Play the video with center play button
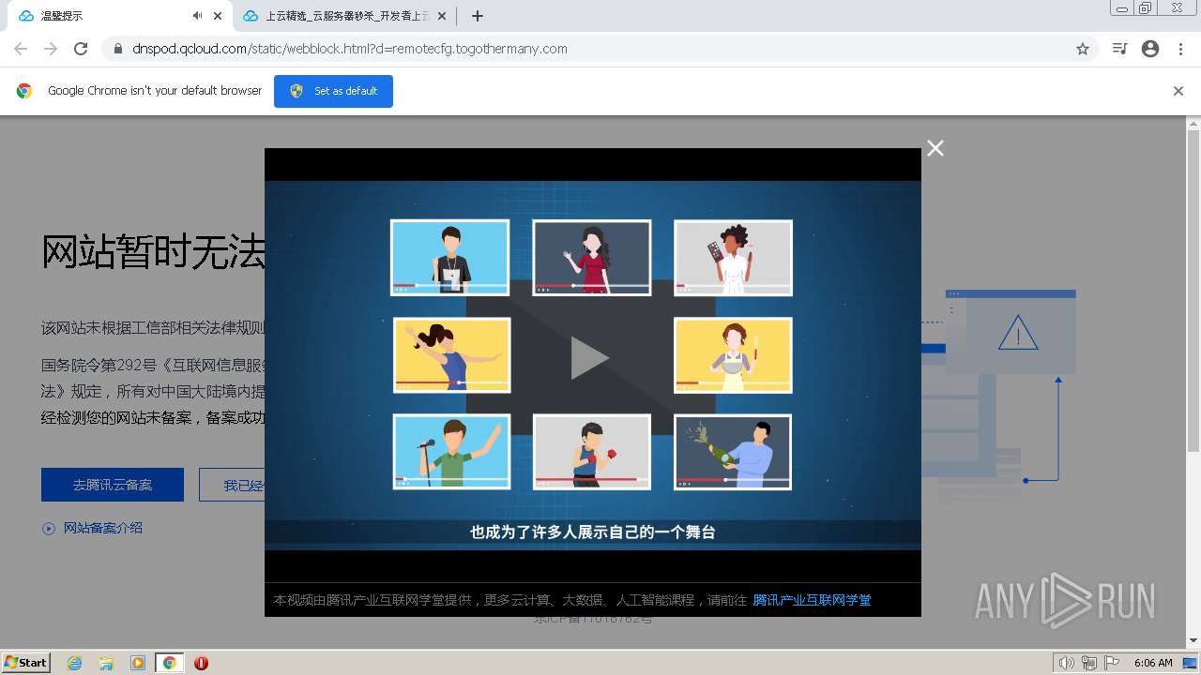Image resolution: width=1201 pixels, height=675 pixels. [590, 357]
